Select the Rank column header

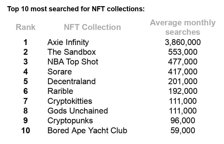[26, 27]
